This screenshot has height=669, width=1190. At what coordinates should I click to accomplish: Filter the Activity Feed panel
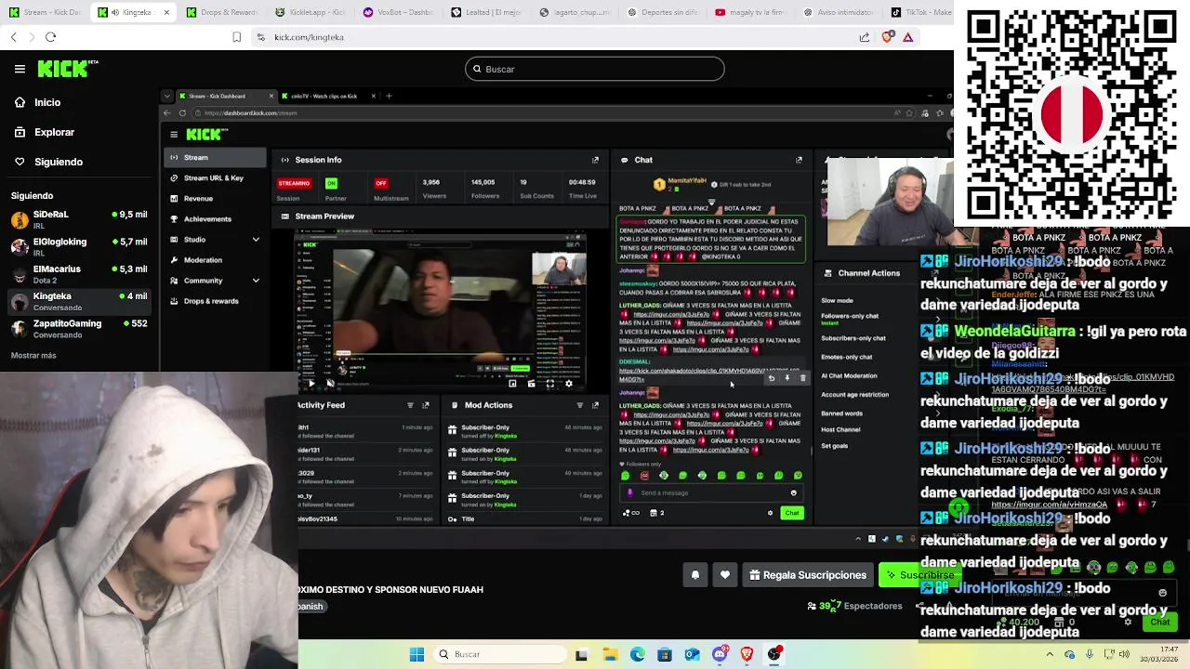point(410,405)
